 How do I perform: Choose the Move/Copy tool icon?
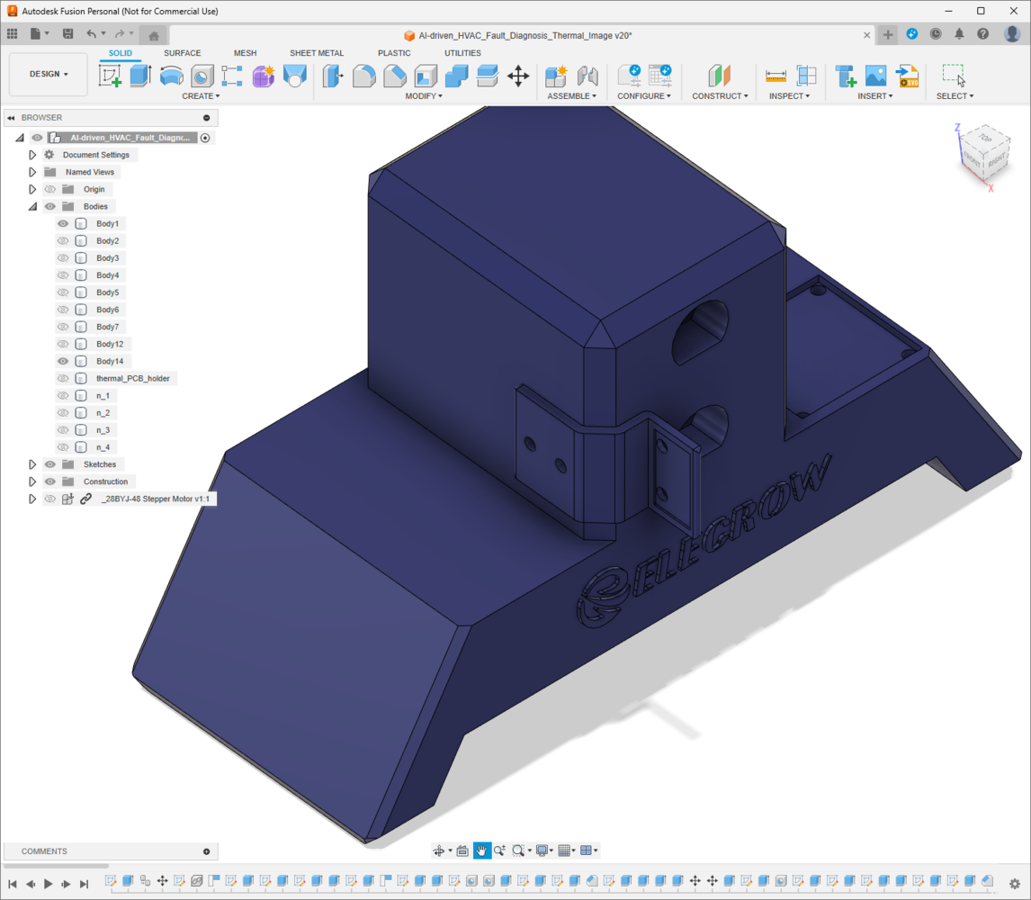pyautogui.click(x=518, y=76)
